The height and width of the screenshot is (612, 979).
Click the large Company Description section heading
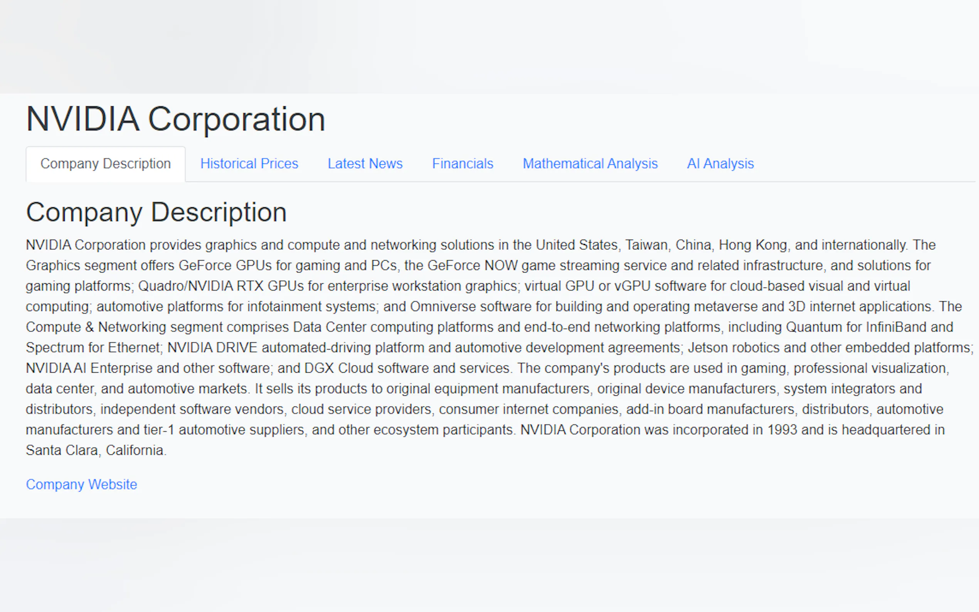(x=156, y=212)
